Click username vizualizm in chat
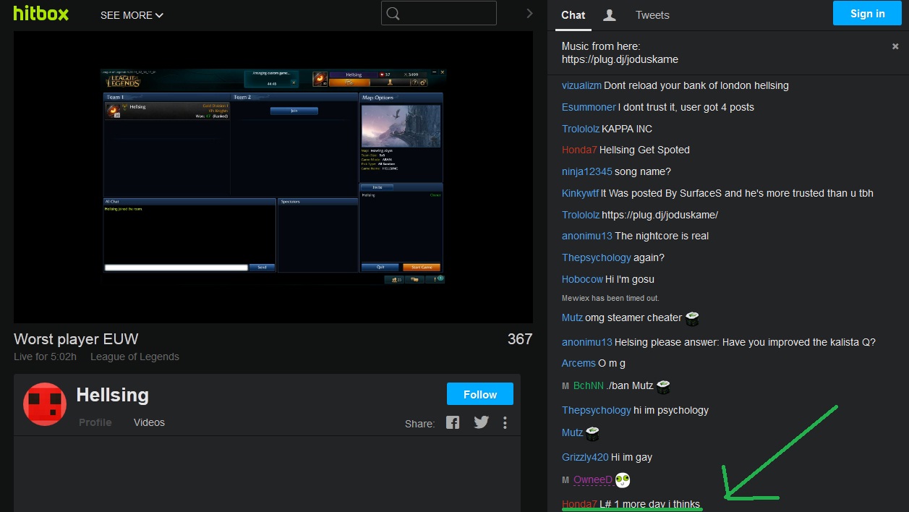 click(x=581, y=85)
